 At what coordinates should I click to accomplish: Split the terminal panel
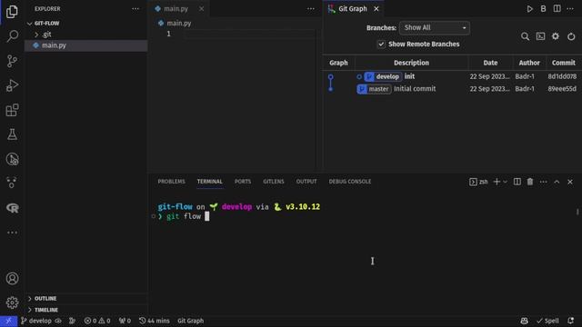pyautogui.click(x=517, y=182)
